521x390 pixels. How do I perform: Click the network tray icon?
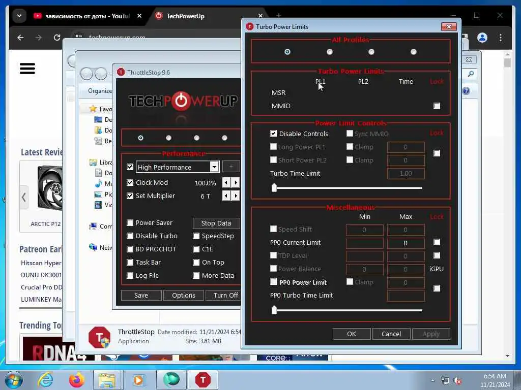point(445,381)
